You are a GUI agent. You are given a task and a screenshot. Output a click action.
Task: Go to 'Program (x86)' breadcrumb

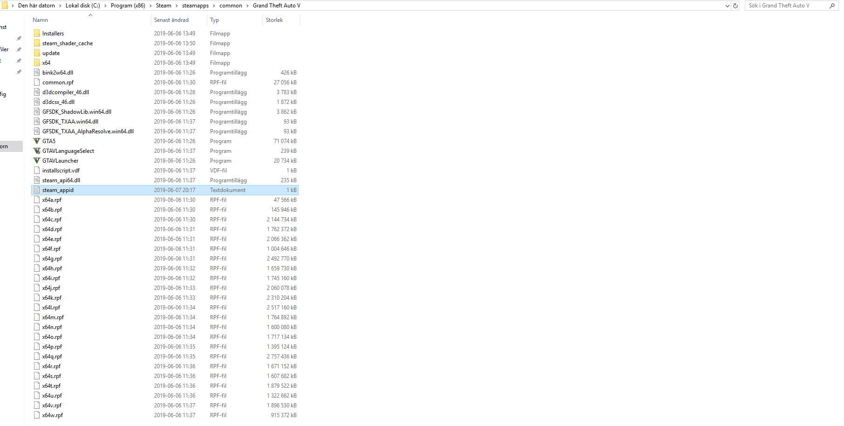[x=128, y=6]
